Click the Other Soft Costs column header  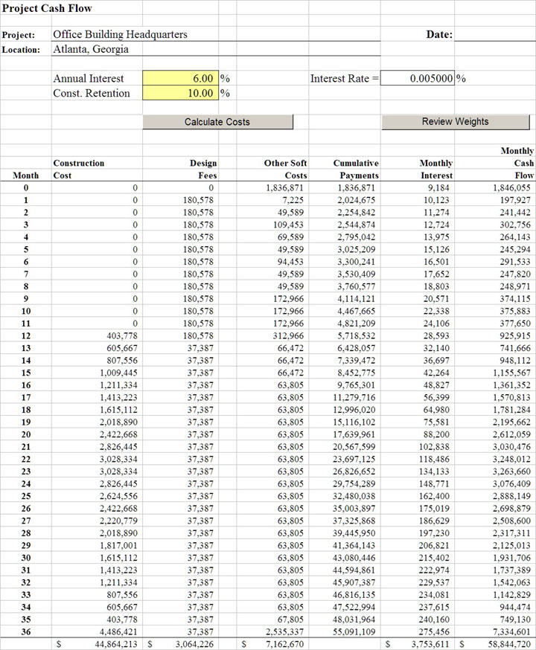[x=285, y=169]
